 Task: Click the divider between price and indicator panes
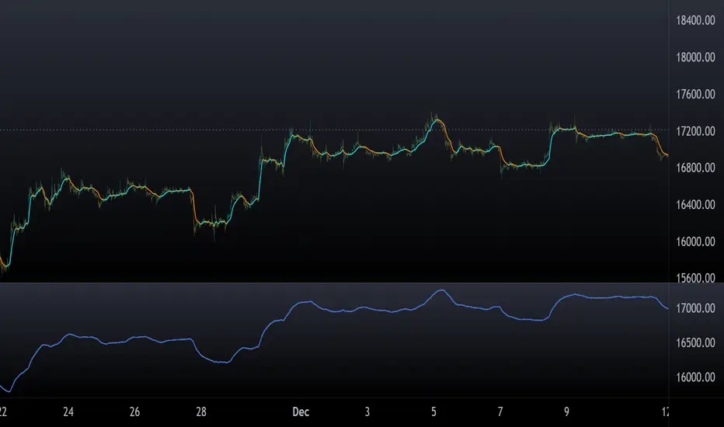(334, 283)
